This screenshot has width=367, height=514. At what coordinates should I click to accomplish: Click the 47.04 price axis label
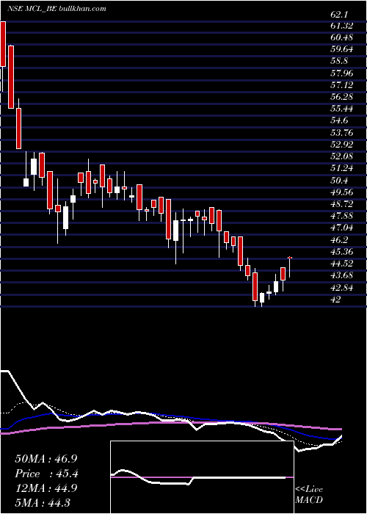[341, 228]
